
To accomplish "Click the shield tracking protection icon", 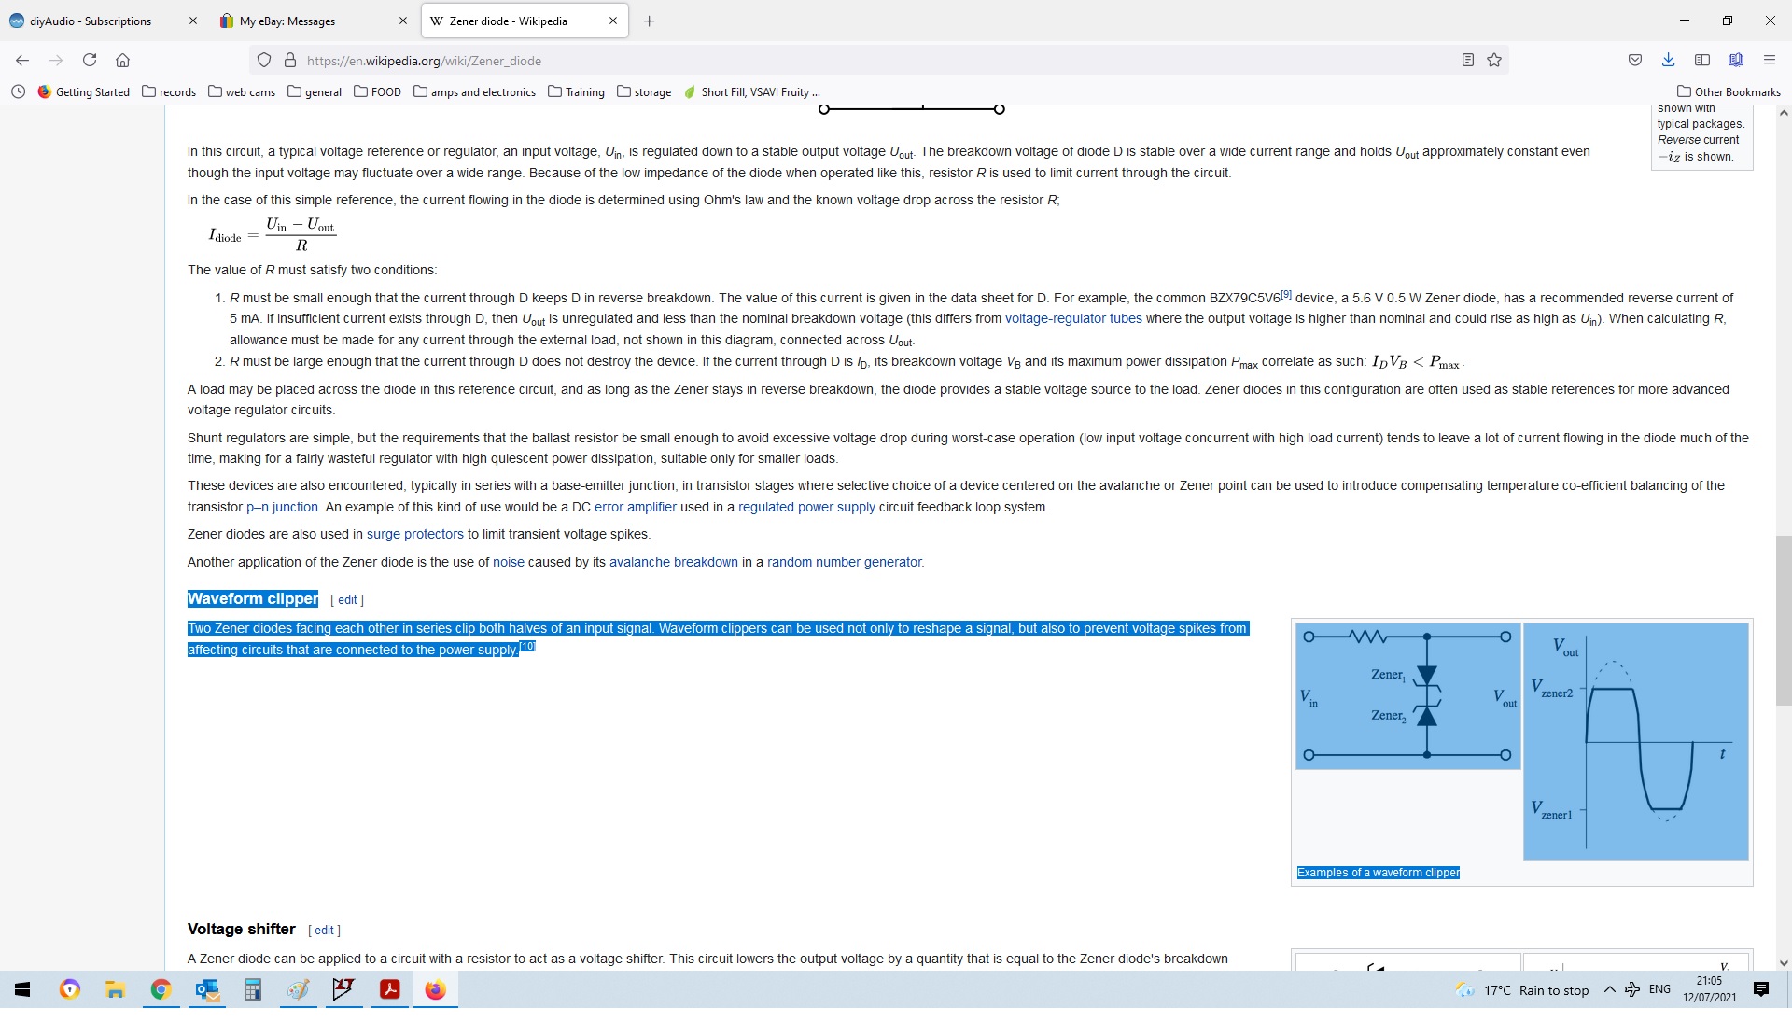I will (x=264, y=61).
